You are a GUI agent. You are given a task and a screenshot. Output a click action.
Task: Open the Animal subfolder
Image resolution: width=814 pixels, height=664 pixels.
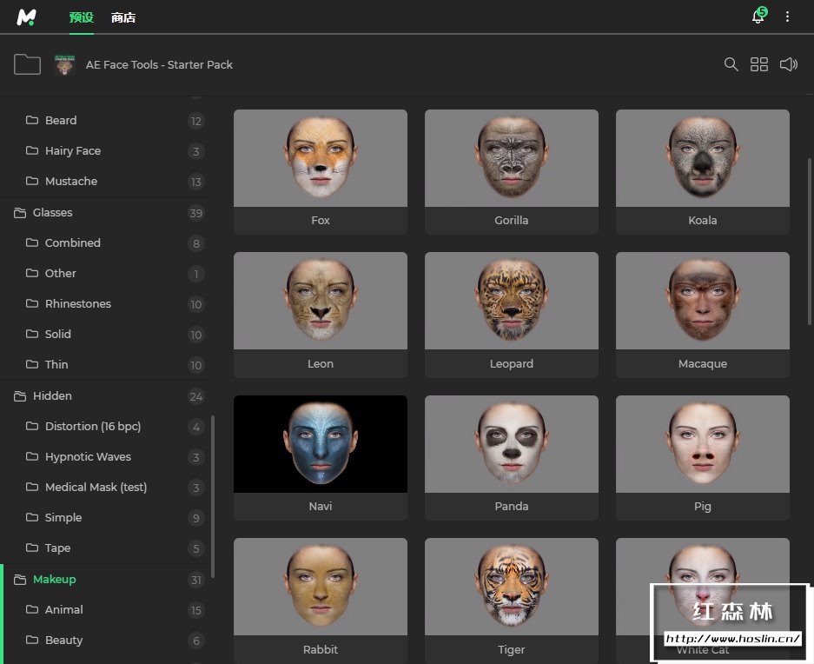[63, 610]
